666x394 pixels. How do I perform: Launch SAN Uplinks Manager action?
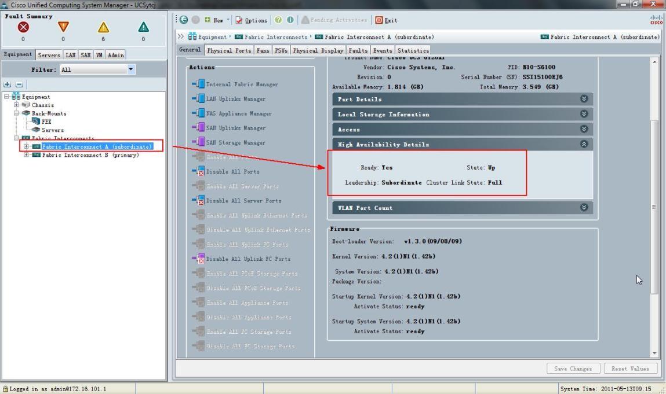point(229,128)
